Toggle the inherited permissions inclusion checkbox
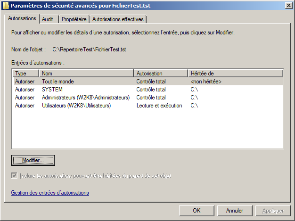This screenshot has width=295, height=221. (x=15, y=176)
